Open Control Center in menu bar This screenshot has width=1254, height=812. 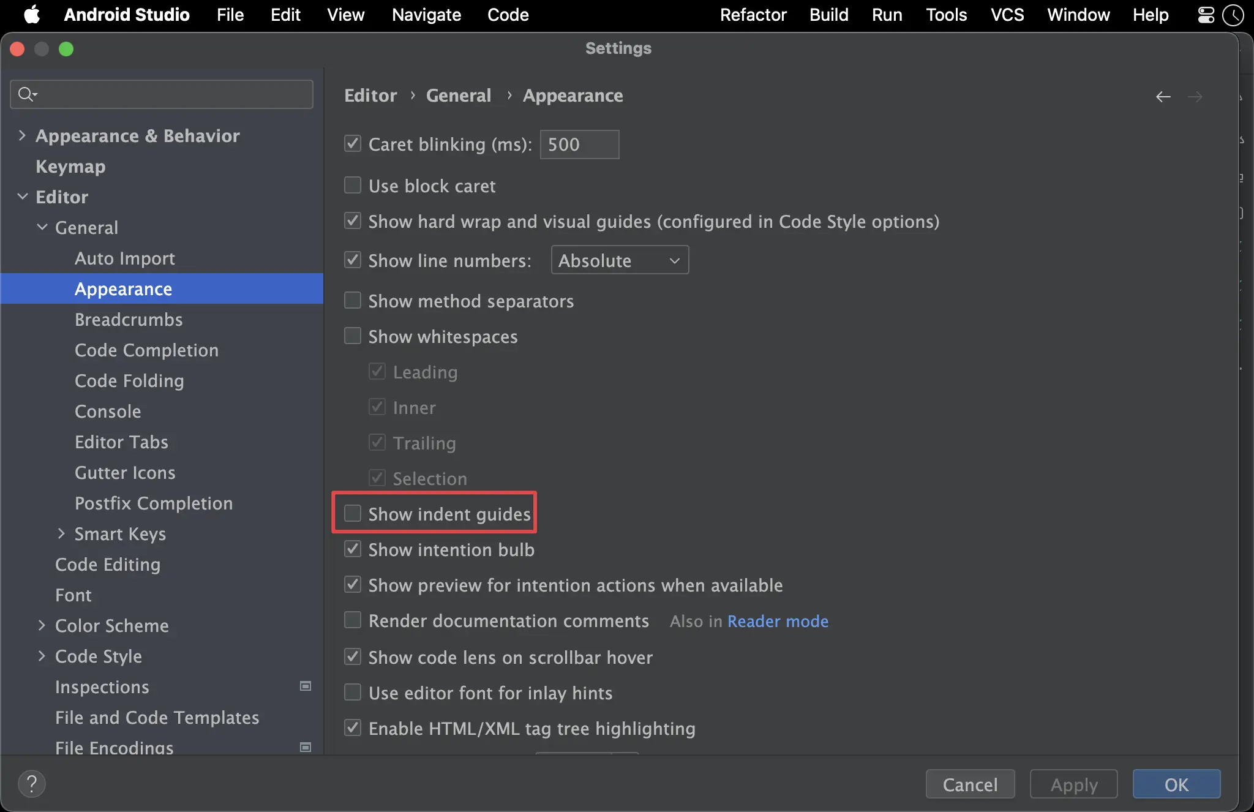pos(1206,15)
